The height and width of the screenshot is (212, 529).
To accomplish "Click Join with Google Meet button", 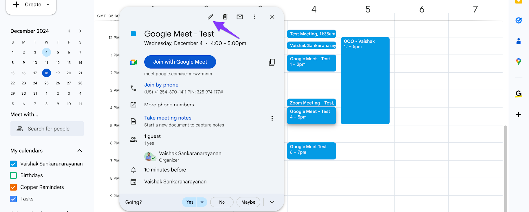I will (180, 62).
